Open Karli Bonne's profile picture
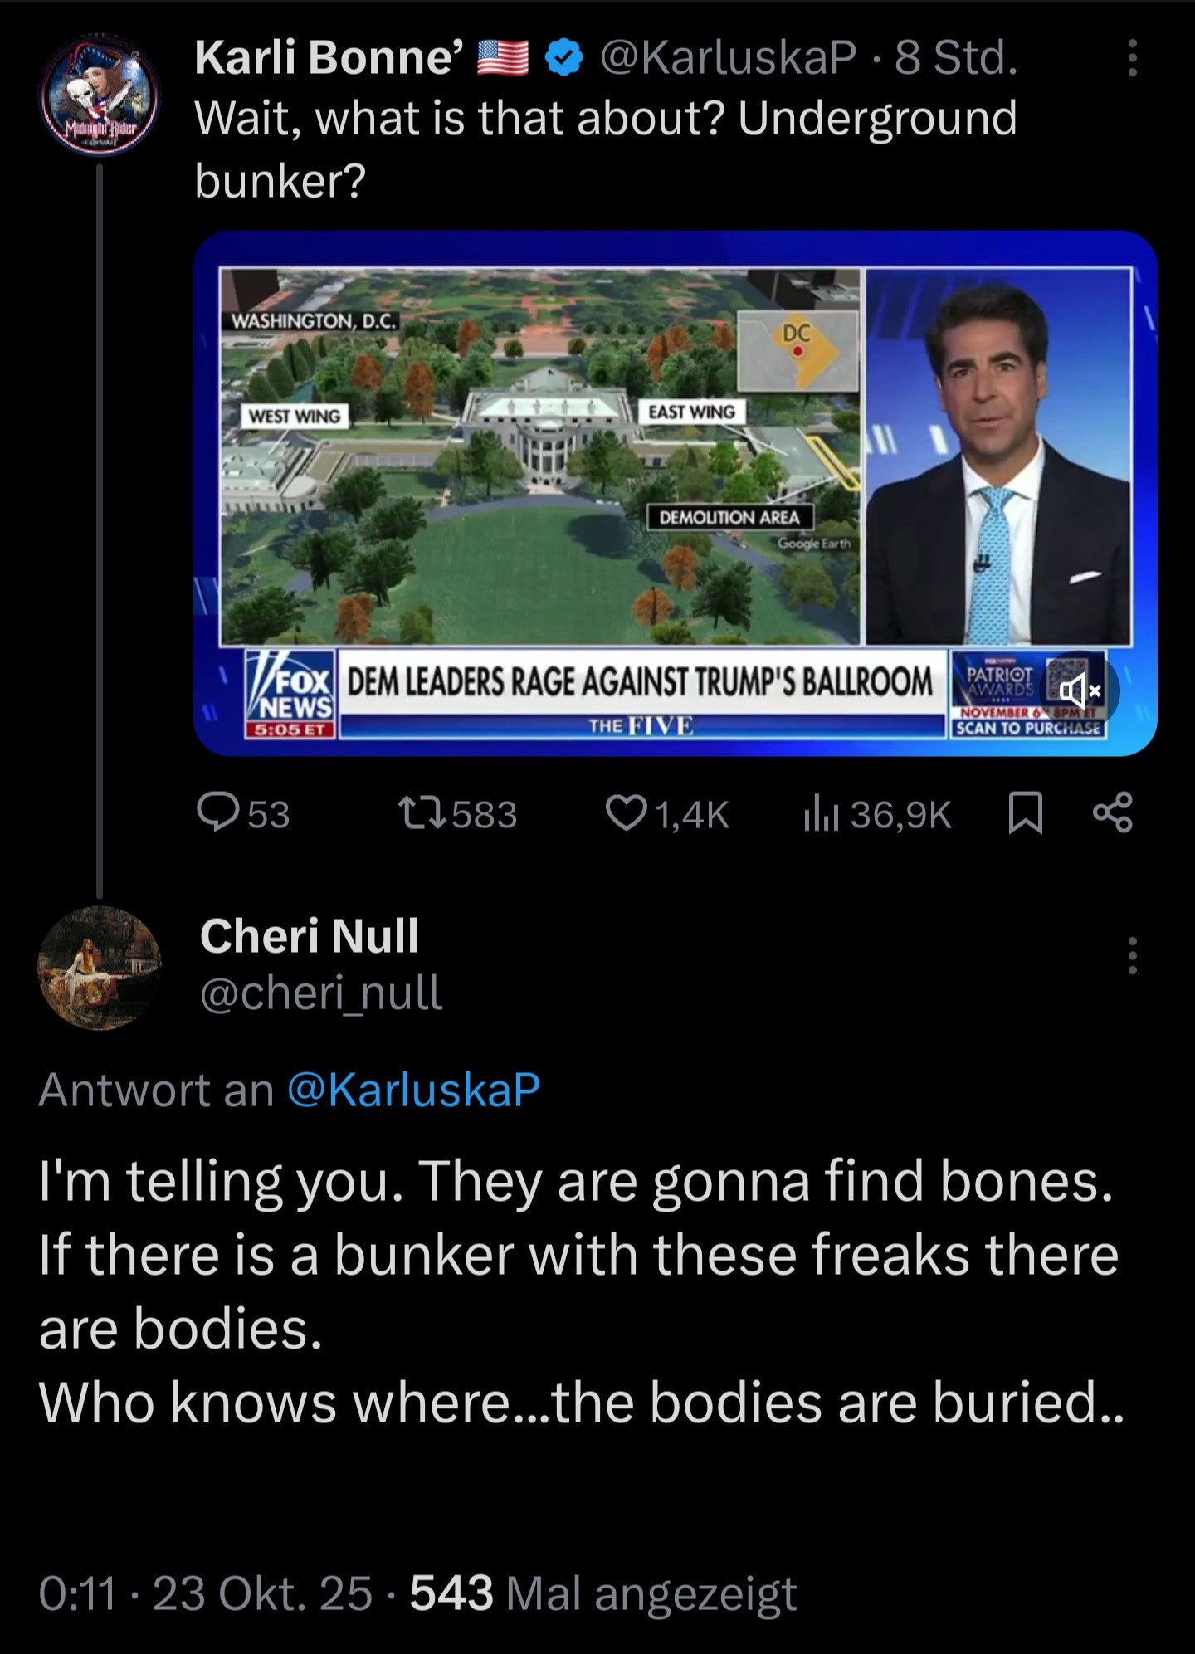The width and height of the screenshot is (1195, 1654). tap(100, 91)
